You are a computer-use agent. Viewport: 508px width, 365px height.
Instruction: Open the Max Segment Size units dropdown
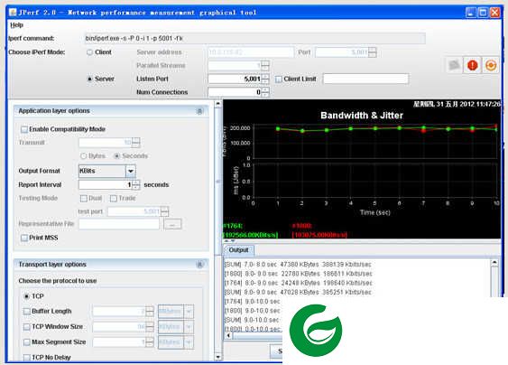[x=189, y=342]
